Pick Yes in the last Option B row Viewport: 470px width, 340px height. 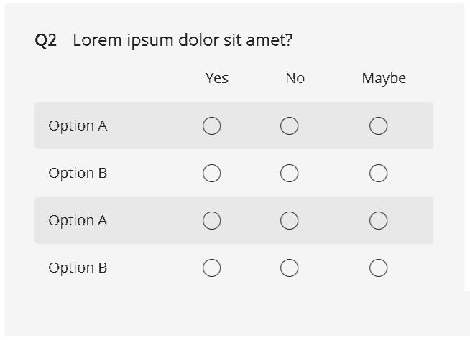click(x=211, y=268)
